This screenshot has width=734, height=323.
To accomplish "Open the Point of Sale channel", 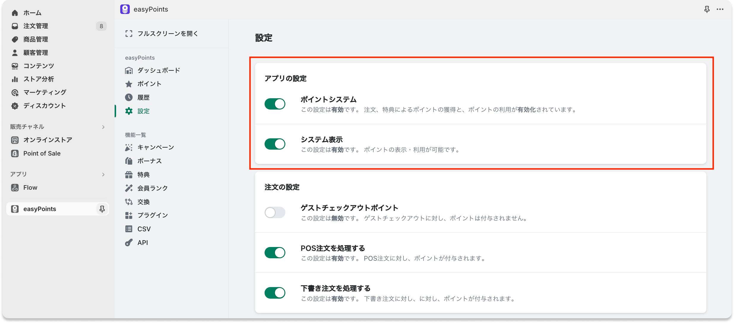I will (42, 153).
